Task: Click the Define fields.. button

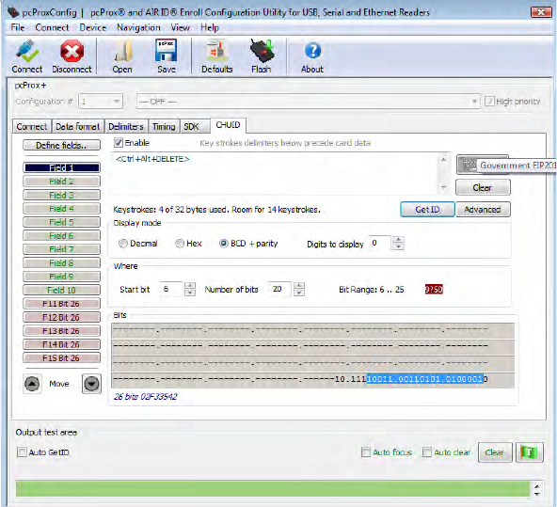Action: tap(61, 145)
